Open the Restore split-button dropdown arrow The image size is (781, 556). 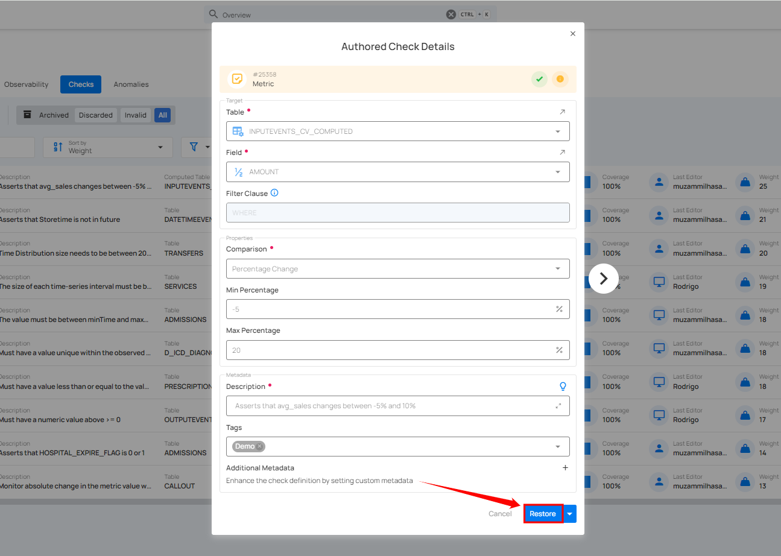[x=570, y=514]
